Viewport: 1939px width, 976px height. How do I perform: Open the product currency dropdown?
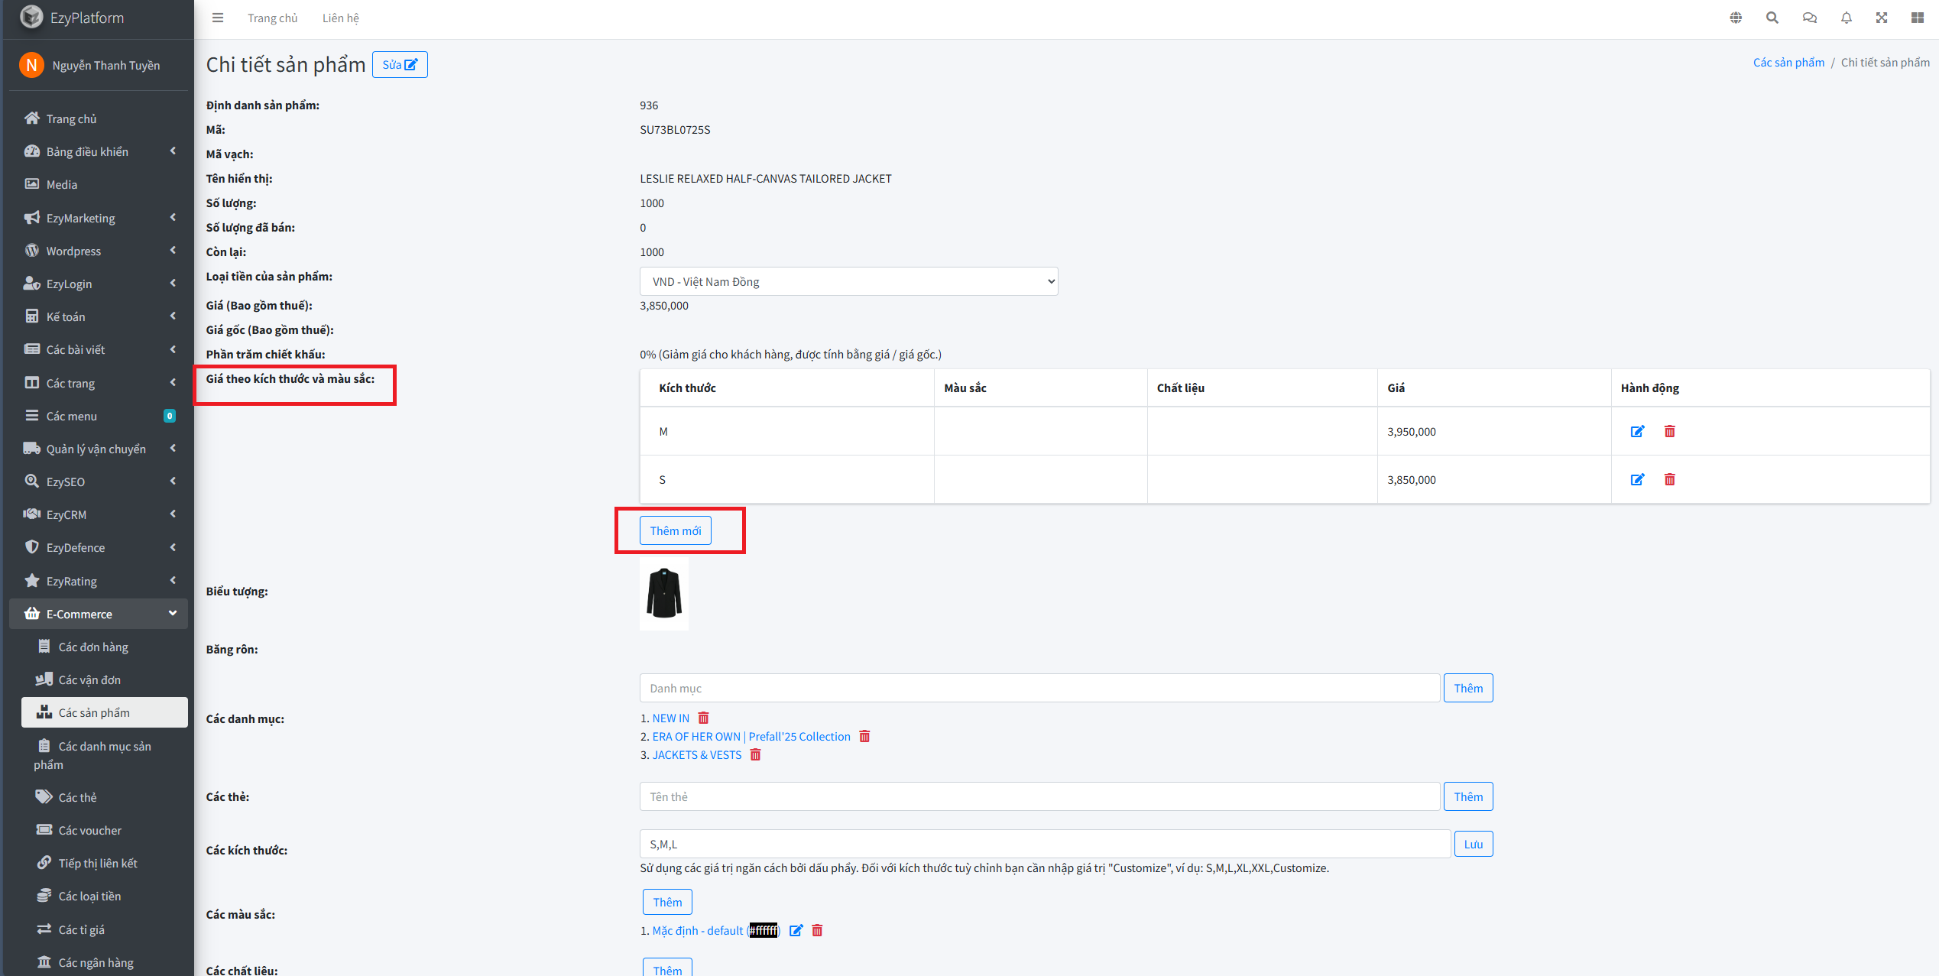tap(848, 281)
